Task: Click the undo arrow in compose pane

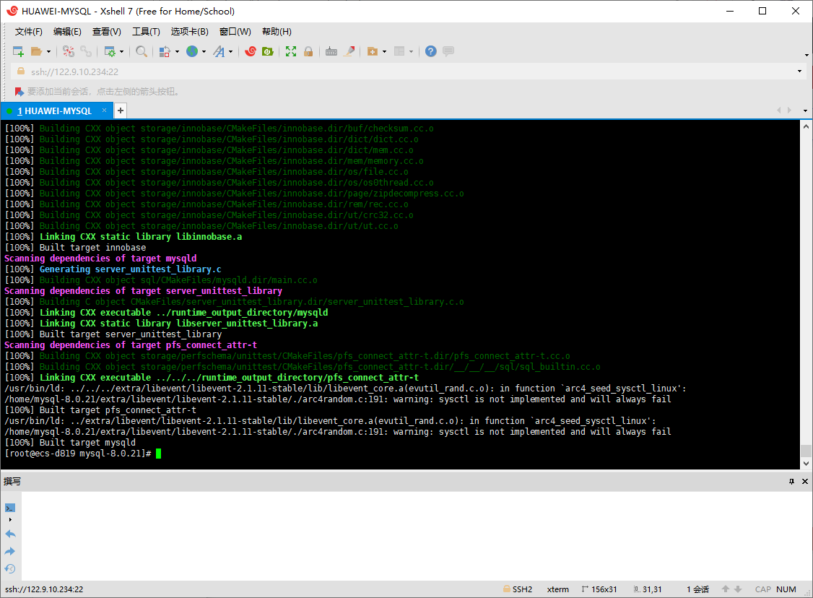Action: pos(10,534)
